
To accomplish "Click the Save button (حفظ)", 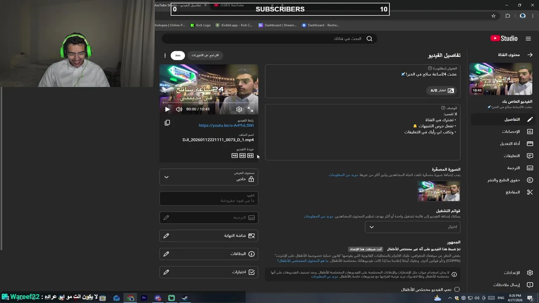I will click(178, 56).
